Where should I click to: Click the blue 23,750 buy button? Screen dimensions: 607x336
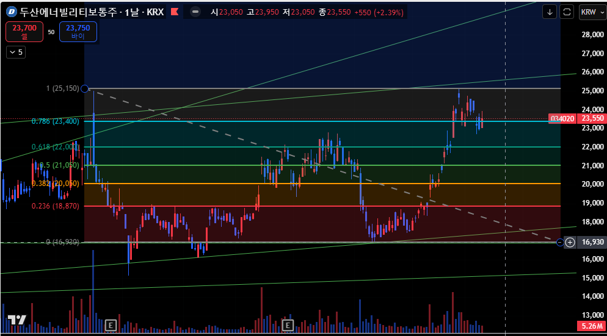coord(78,32)
